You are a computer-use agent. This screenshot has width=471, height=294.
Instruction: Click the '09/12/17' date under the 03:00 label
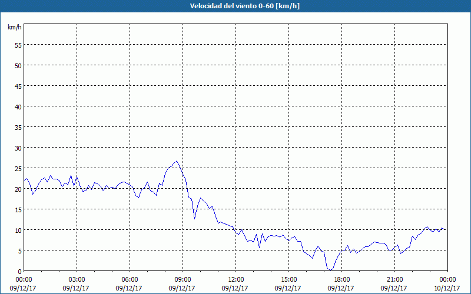pyautogui.click(x=76, y=288)
